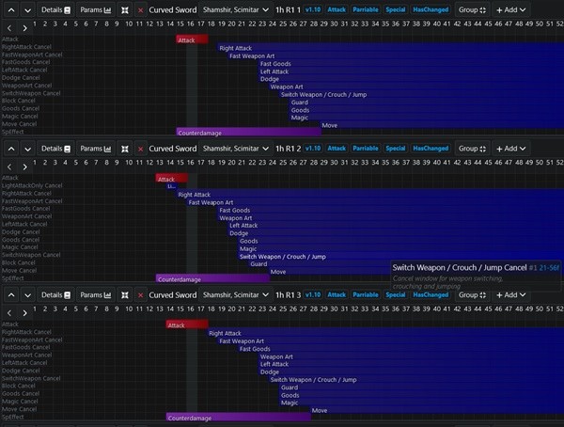Open the Add dropdown in 1h R1 2 toolbar
564x427 pixels.
[x=510, y=149]
